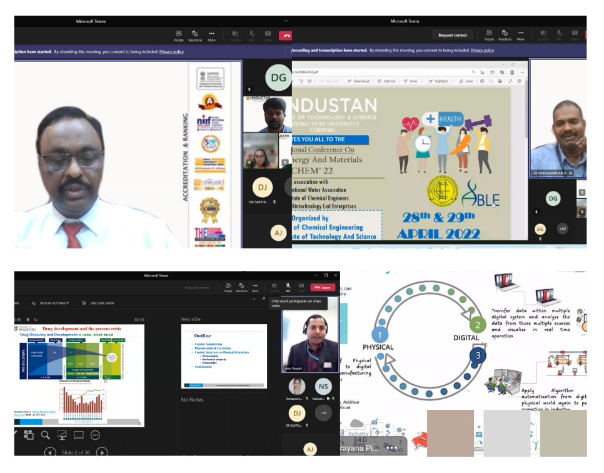This screenshot has height=473, width=604.
Task: Open People panel in top-left Teams window
Action: tap(179, 36)
